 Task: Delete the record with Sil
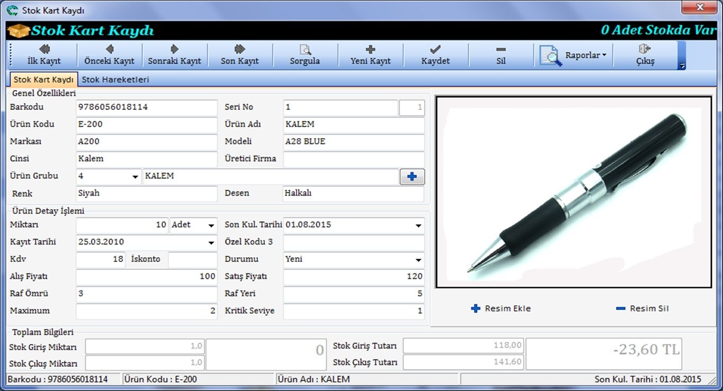tap(501, 55)
